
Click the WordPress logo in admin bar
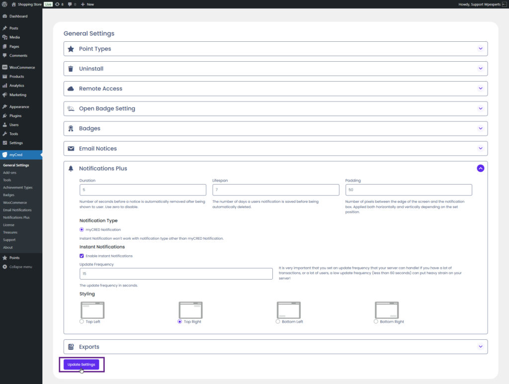pyautogui.click(x=4, y=4)
